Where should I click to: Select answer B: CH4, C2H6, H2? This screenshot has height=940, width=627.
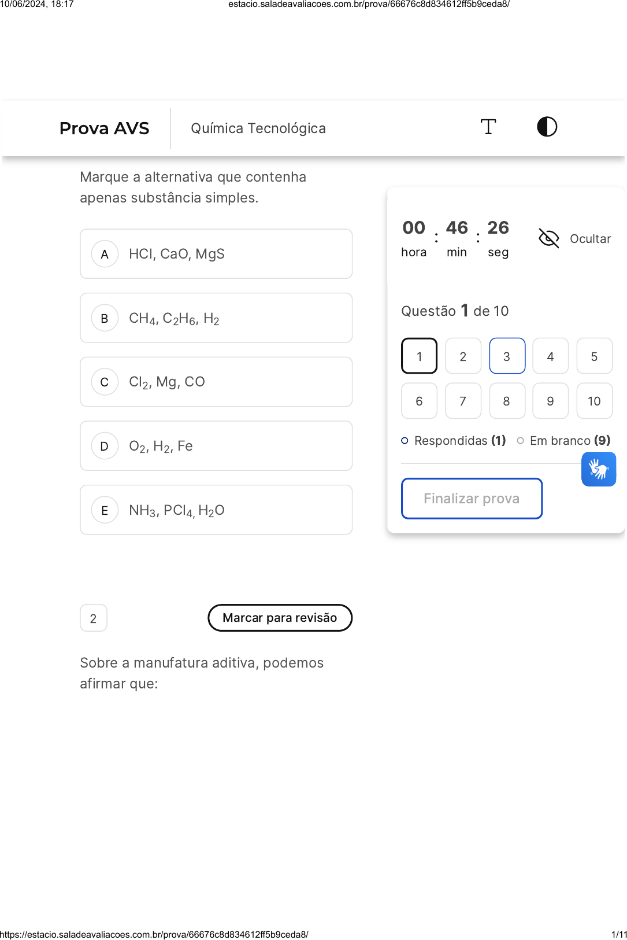click(216, 318)
